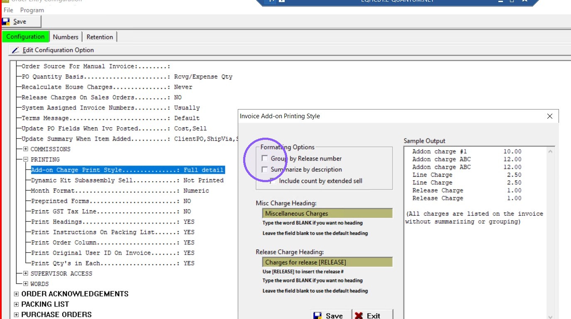Select Print Original User ID On Invoice row
This screenshot has height=319, width=571.
click(113, 253)
